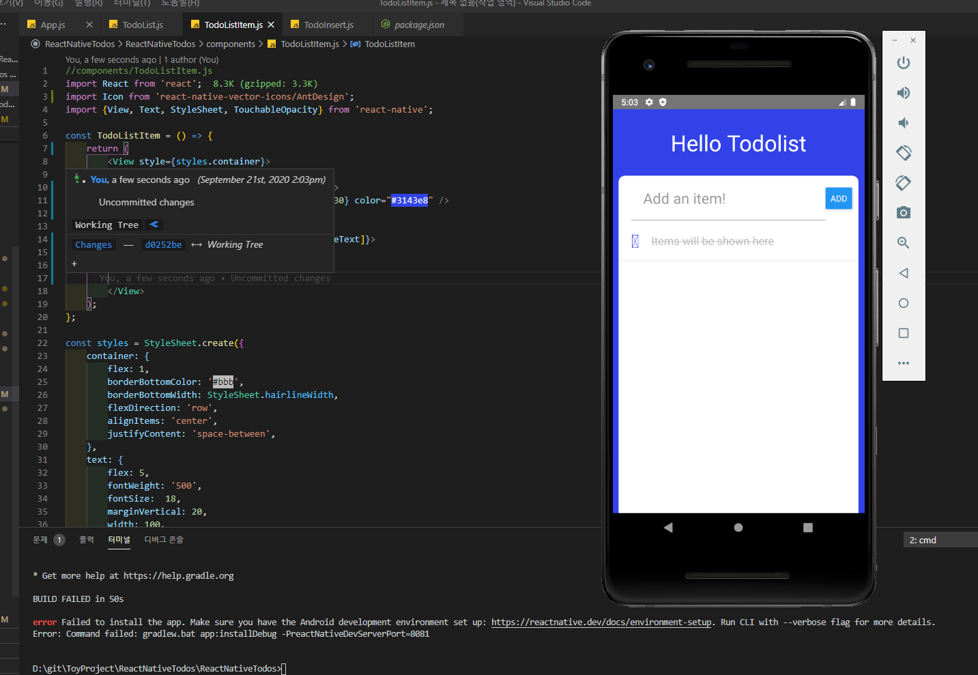Check the box beside Items will be shown here
978x675 pixels.
coord(635,242)
